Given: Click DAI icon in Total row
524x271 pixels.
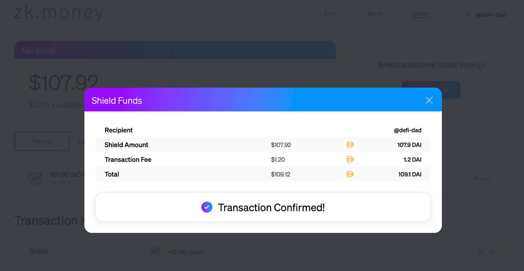Looking at the screenshot, I should 350,174.
